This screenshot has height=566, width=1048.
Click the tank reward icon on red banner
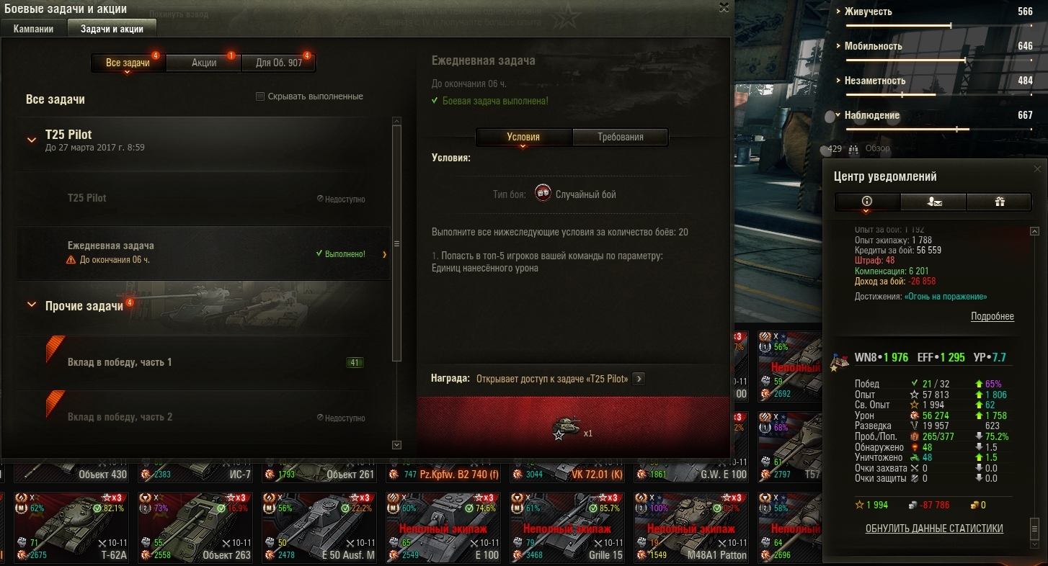[566, 428]
